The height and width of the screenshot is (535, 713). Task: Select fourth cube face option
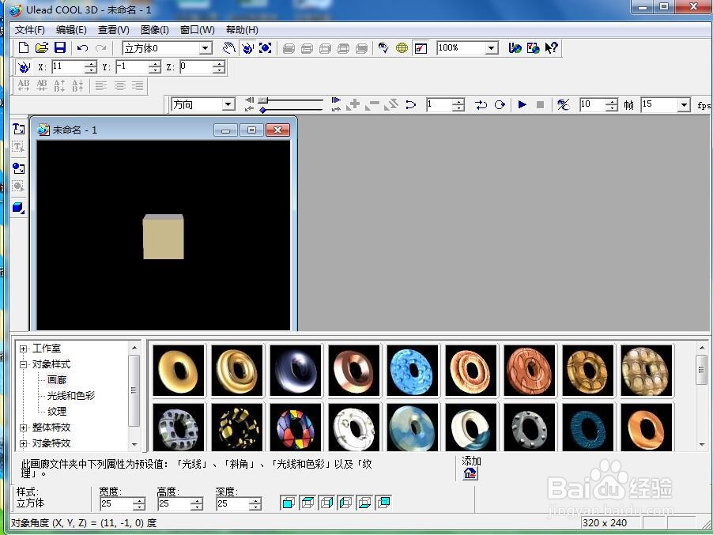[x=345, y=503]
